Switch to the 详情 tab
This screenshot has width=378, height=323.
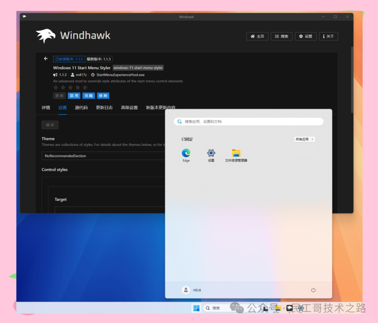click(x=46, y=108)
